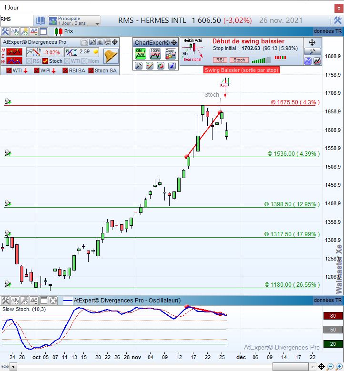Click the 80 level swatch on oscillator
Image resolution: width=344 pixels, height=371 pixels.
coord(333,316)
